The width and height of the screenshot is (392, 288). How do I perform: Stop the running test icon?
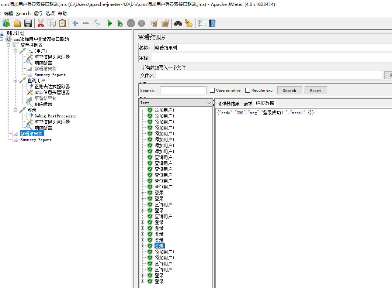click(131, 23)
